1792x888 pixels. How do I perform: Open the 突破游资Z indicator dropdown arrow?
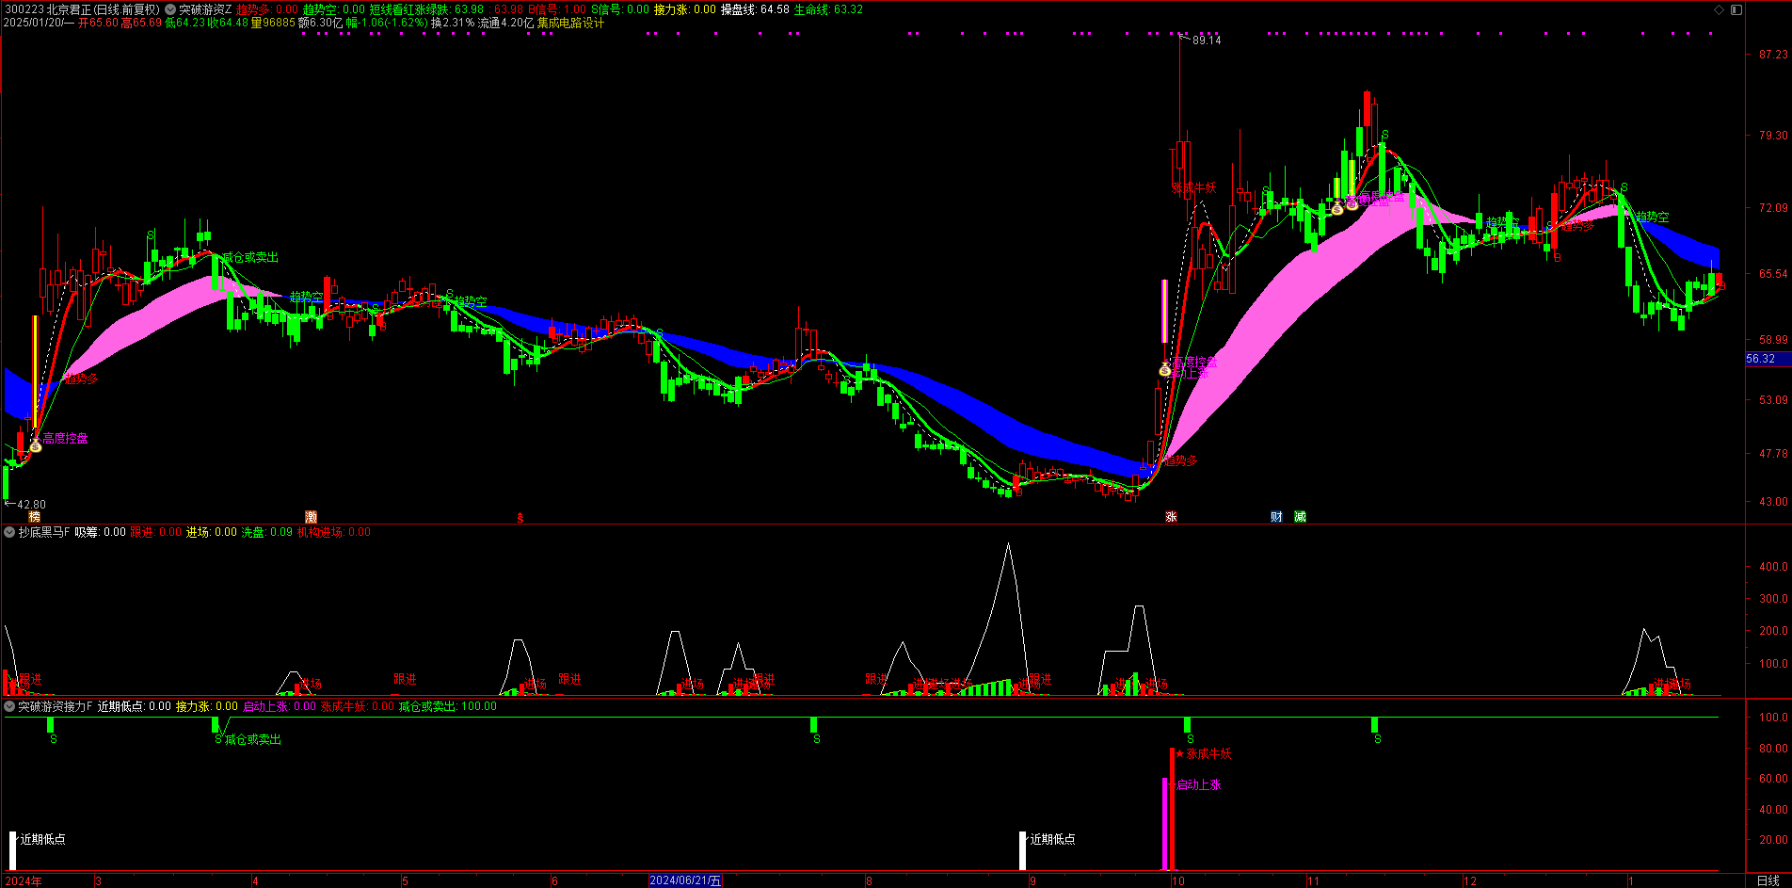[169, 9]
